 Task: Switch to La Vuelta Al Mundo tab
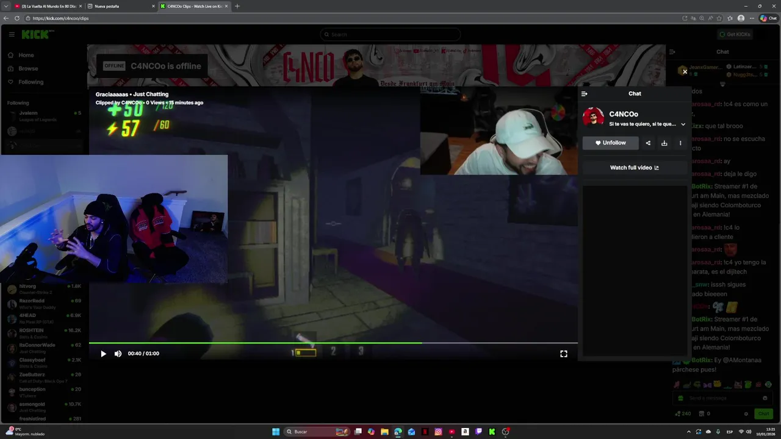click(x=48, y=6)
